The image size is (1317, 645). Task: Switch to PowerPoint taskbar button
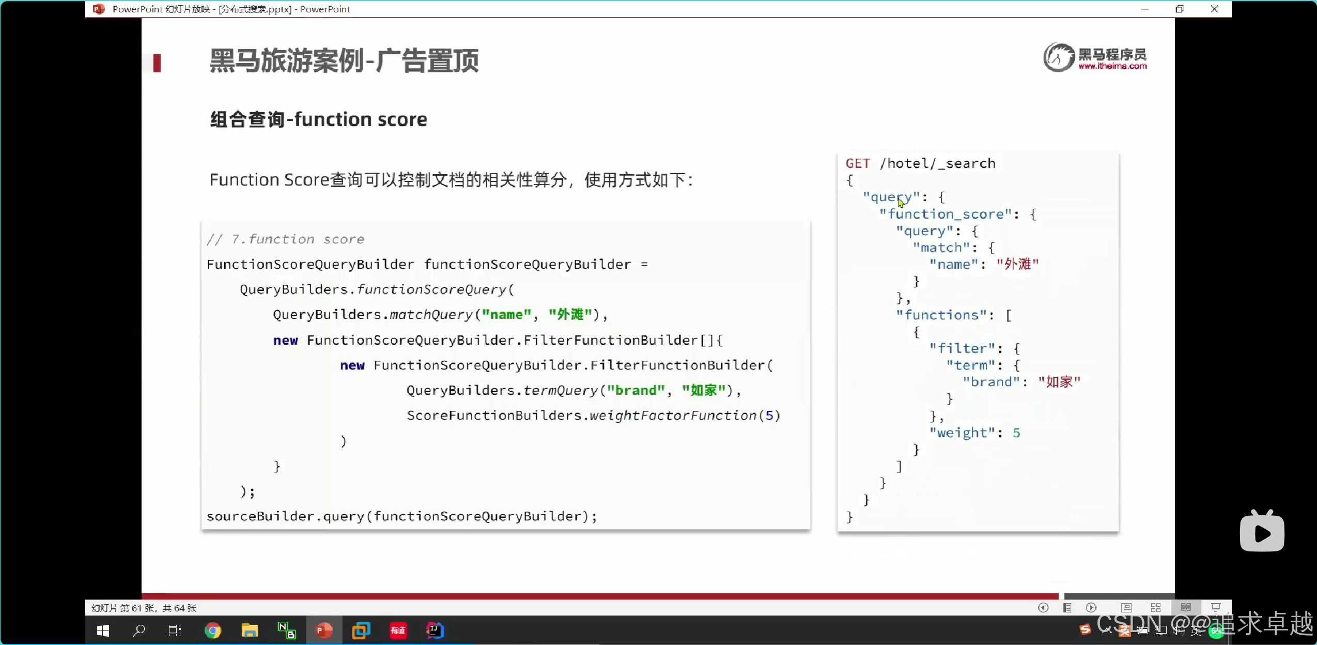[324, 631]
